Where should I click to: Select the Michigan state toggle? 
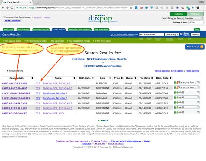coord(195,14)
